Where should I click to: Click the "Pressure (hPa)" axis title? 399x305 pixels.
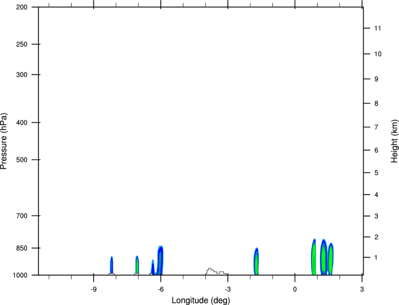4,141
